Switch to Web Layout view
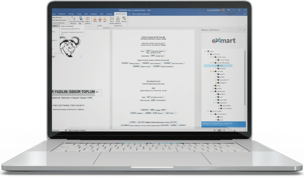The height and width of the screenshot is (178, 304). click(224, 130)
